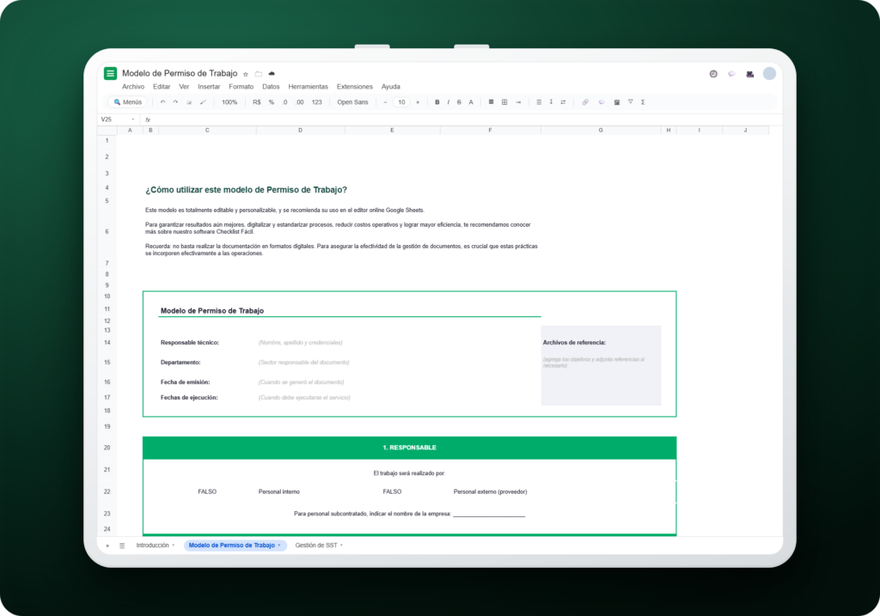Screen dimensions: 880x616
Task: Increase font size with plus button
Action: pyautogui.click(x=418, y=102)
